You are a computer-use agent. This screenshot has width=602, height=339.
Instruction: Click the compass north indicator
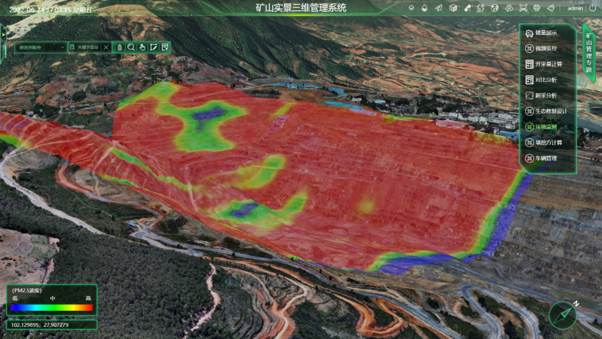tap(563, 315)
